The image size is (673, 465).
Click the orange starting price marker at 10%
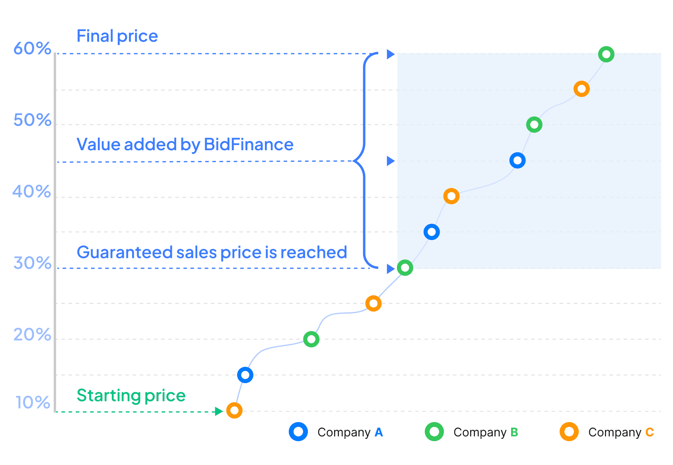point(234,410)
